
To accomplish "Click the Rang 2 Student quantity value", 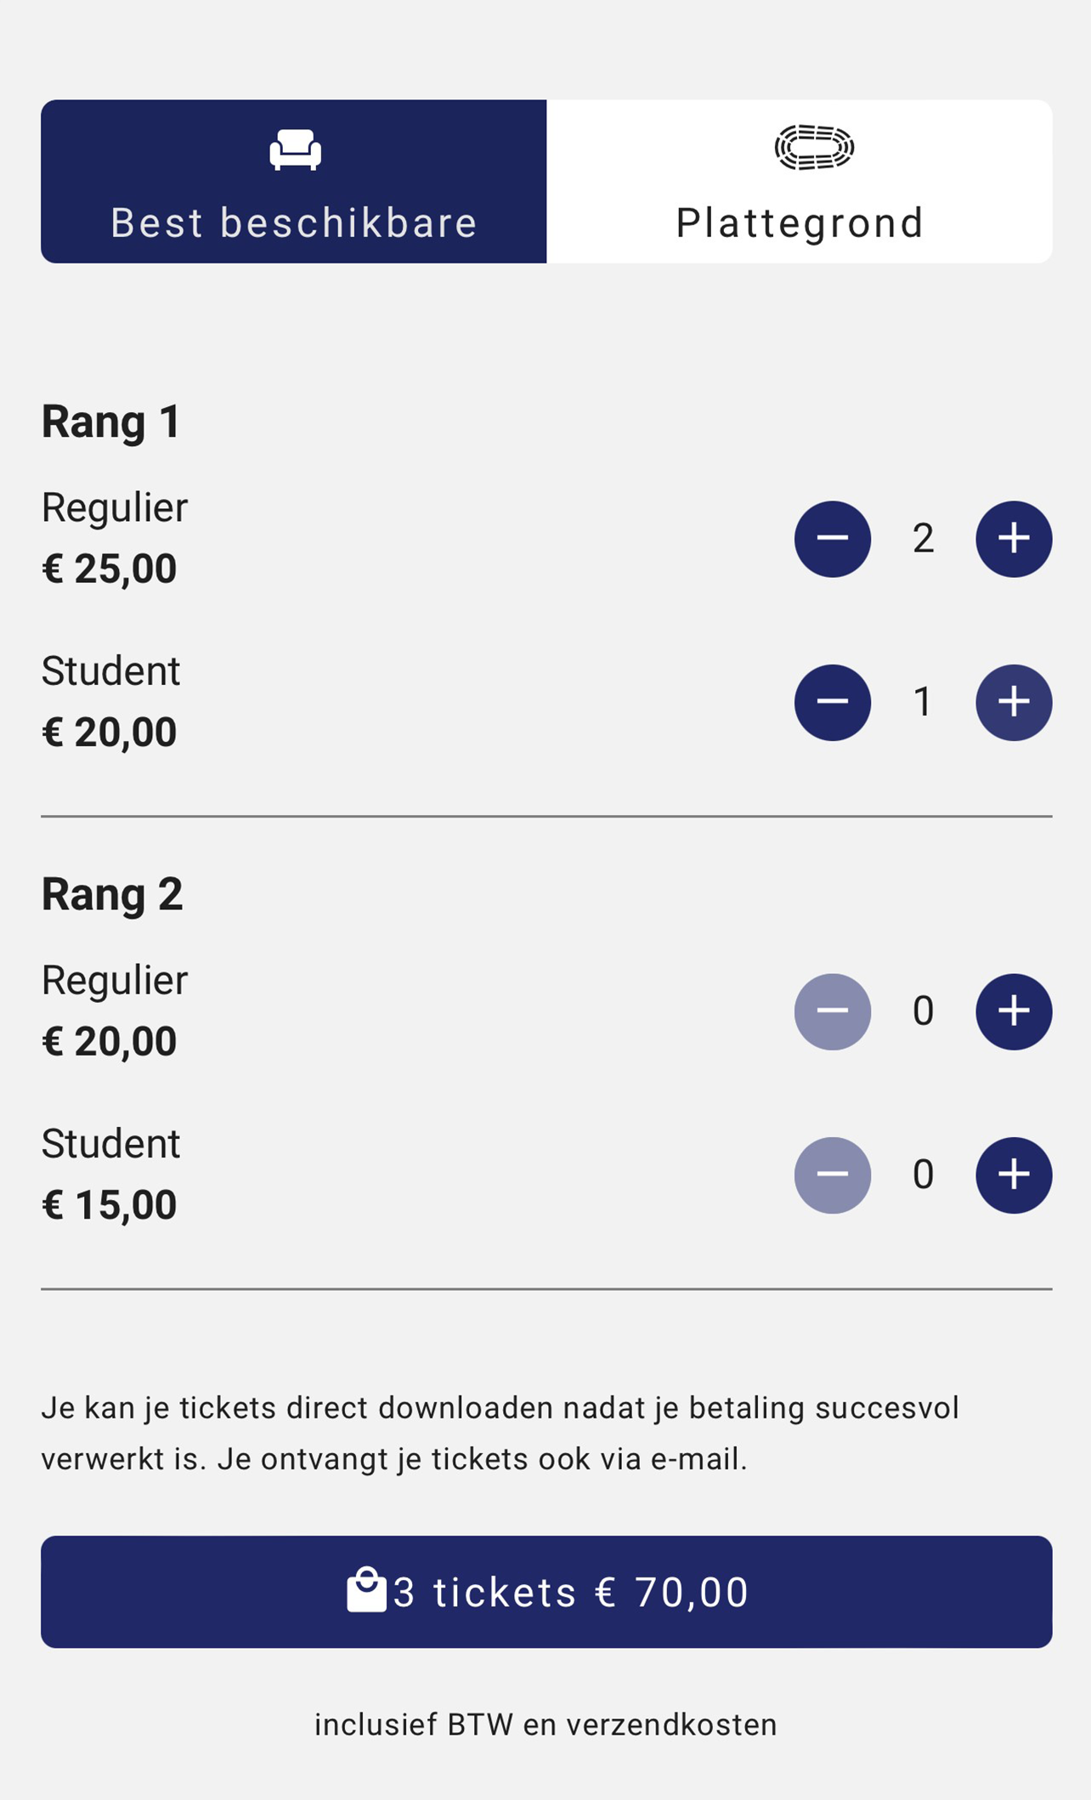I will click(923, 1175).
